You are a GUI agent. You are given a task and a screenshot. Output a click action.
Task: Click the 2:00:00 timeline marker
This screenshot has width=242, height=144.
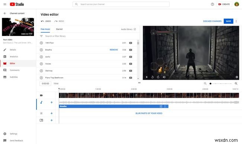134,89
